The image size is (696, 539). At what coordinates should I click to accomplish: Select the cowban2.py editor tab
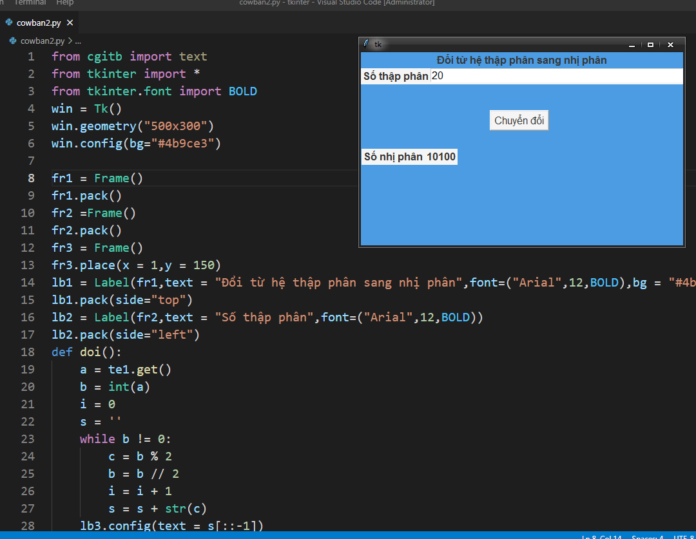[x=39, y=23]
